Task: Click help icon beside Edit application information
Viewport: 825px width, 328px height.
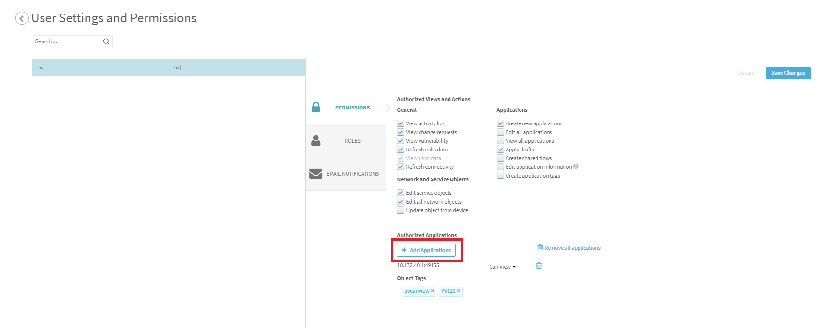Action: [x=576, y=166]
